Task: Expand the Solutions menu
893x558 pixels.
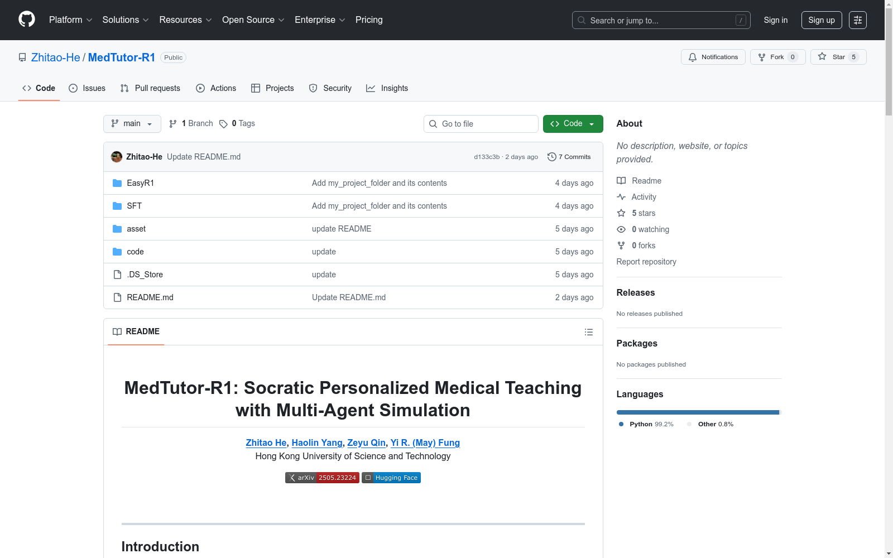Action: point(126,20)
